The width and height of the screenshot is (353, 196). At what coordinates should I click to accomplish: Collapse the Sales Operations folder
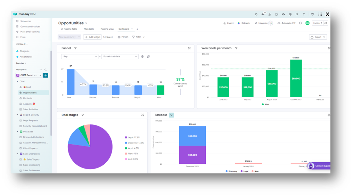pyautogui.click(x=17, y=154)
